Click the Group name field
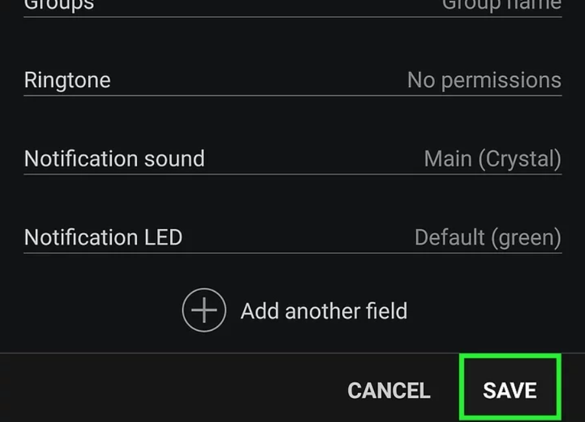Screen dimensions: 585x422 [501, 5]
